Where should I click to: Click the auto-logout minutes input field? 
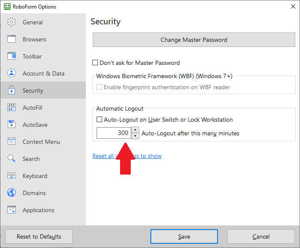[113, 133]
